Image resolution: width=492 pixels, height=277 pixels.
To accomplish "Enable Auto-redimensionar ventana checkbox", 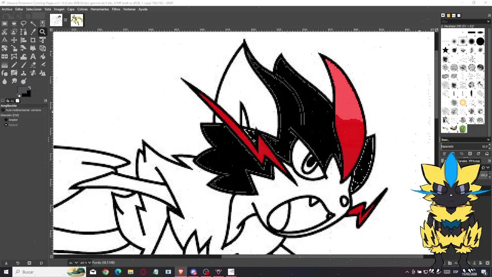I will [3, 110].
